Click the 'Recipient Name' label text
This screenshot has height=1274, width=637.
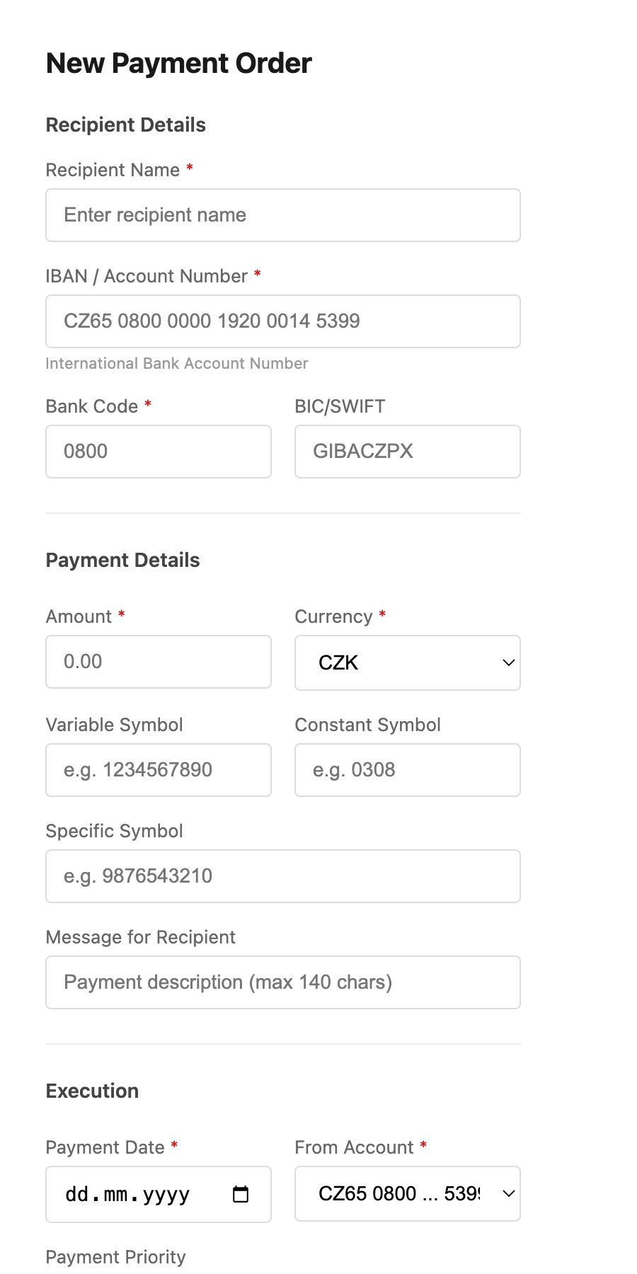(x=113, y=170)
